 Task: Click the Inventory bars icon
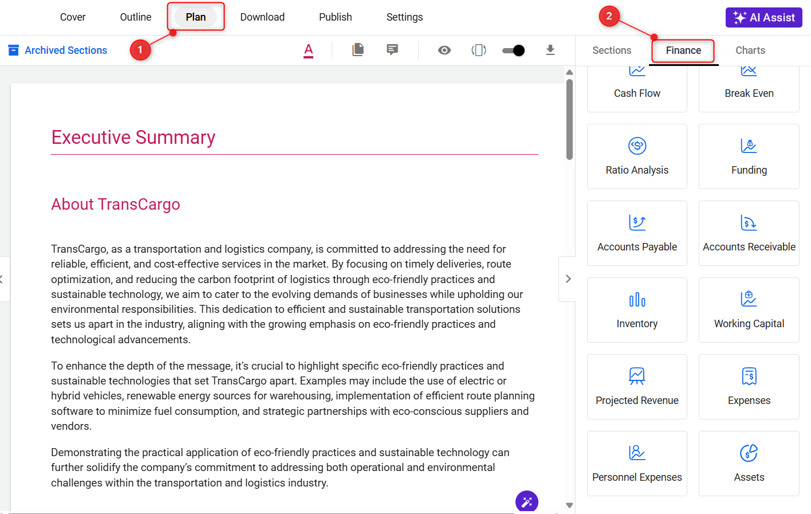click(637, 300)
